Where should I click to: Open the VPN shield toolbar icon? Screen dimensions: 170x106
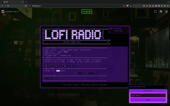pos(165,6)
